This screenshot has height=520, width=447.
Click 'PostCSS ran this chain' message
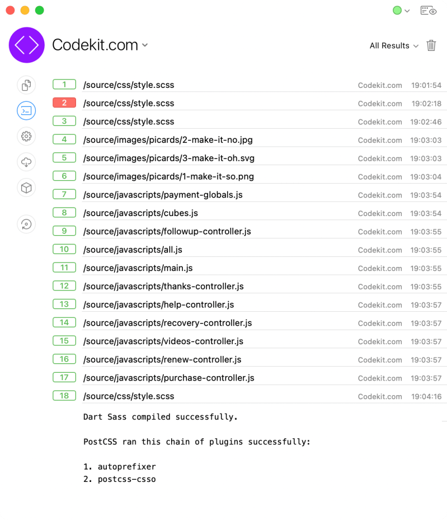point(196,442)
